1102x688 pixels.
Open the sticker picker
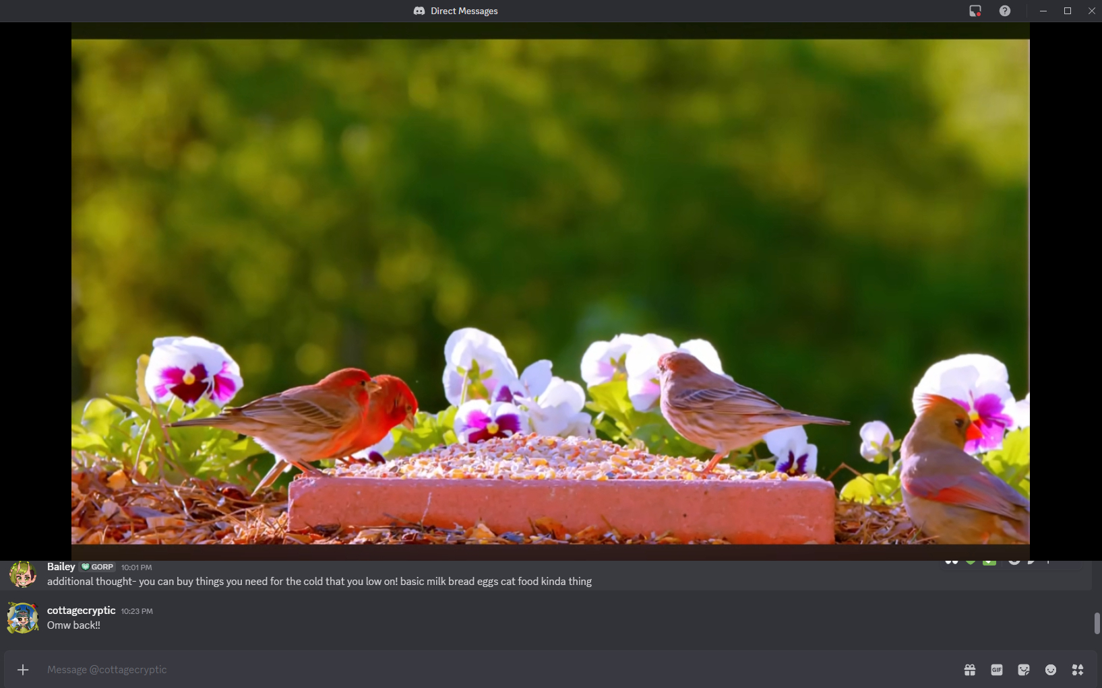click(1024, 670)
